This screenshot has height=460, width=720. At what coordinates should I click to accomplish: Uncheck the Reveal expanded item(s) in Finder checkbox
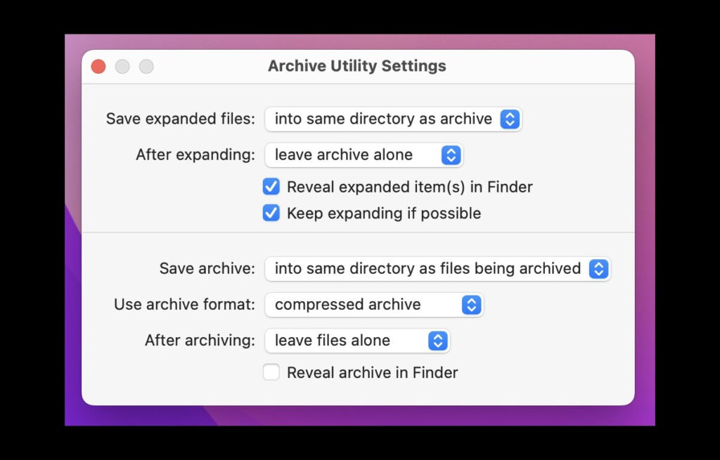(271, 187)
